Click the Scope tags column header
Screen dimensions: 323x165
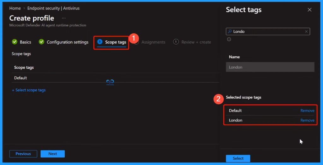point(24,67)
